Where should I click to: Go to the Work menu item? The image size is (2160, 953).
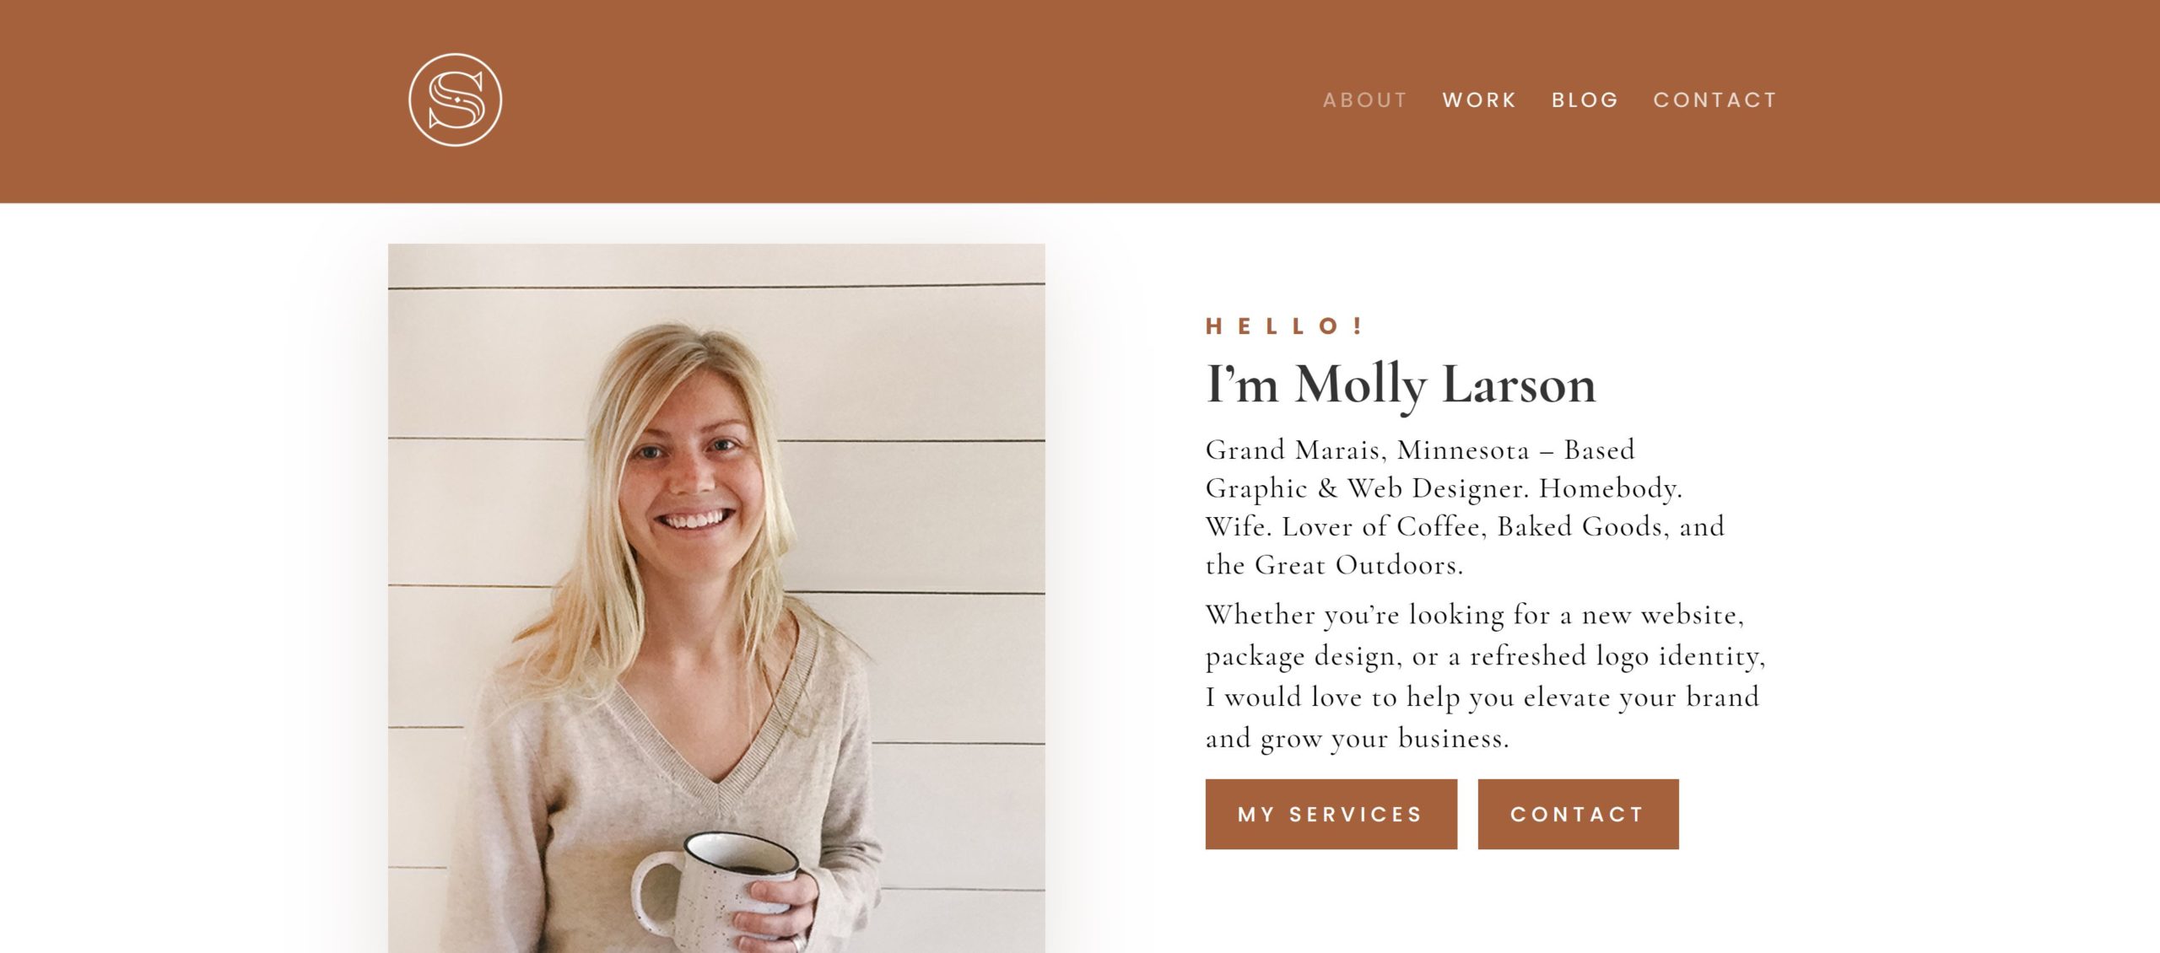pyautogui.click(x=1479, y=100)
